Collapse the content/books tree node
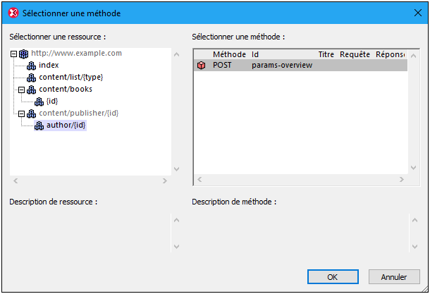 pyautogui.click(x=22, y=90)
